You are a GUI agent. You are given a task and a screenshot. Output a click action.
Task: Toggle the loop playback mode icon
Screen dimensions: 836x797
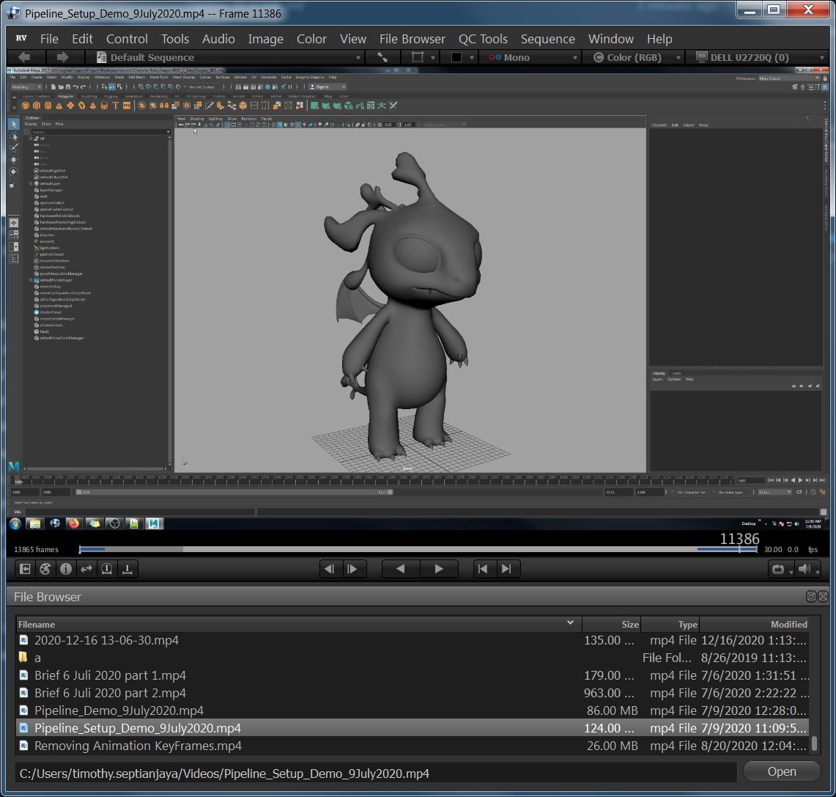tap(778, 569)
